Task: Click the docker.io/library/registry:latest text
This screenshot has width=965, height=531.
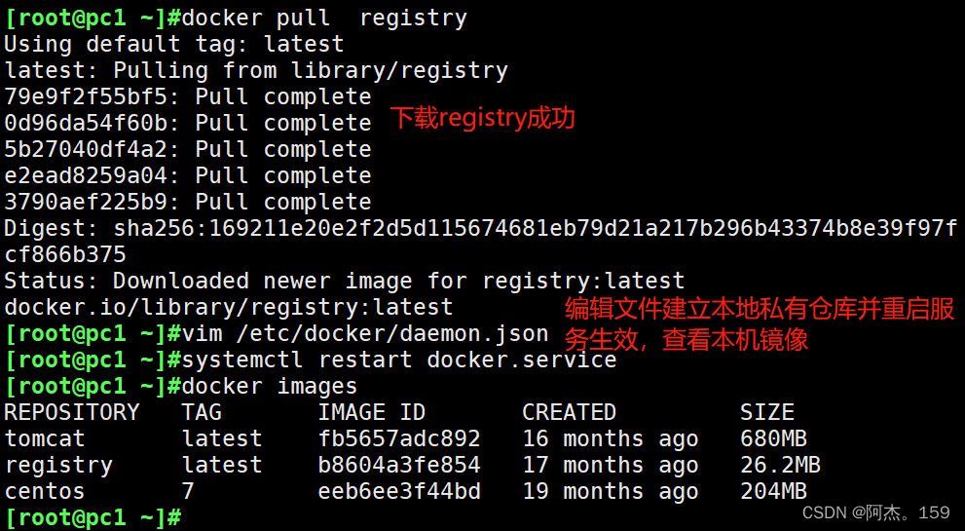Action: pyautogui.click(x=228, y=307)
